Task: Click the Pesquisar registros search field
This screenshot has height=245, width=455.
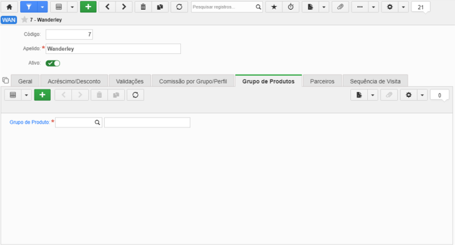Action: (224, 7)
